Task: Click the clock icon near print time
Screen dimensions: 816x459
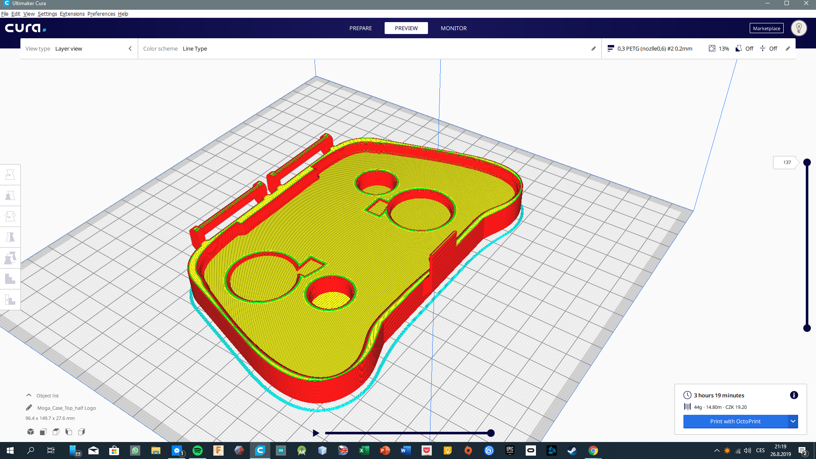Action: click(x=687, y=395)
